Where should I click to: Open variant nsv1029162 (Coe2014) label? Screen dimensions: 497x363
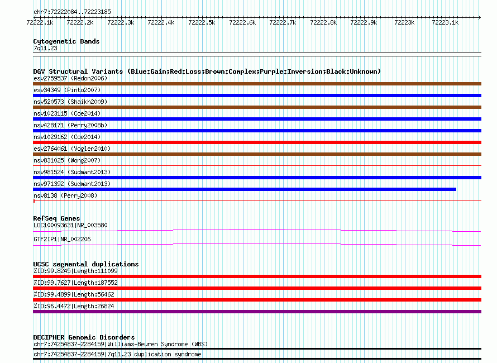coord(67,137)
